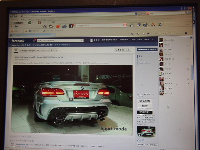This screenshot has height=150, width=200.
Task: Open the IE Help question mark icon
Action: tap(186, 33)
